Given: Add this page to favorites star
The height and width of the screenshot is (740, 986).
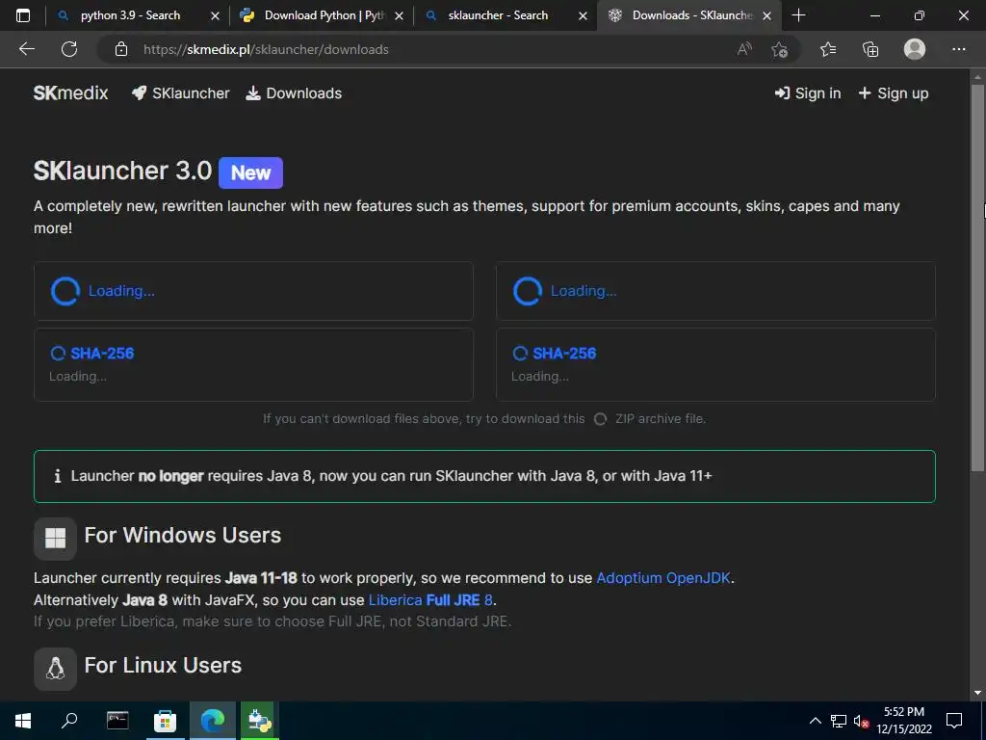Looking at the screenshot, I should coord(780,49).
